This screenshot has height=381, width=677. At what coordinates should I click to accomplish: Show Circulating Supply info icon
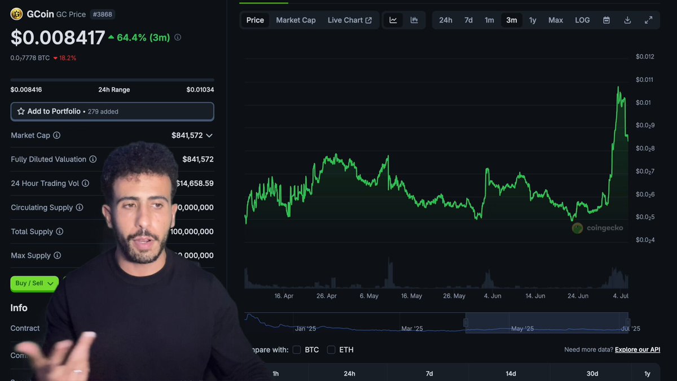point(80,208)
